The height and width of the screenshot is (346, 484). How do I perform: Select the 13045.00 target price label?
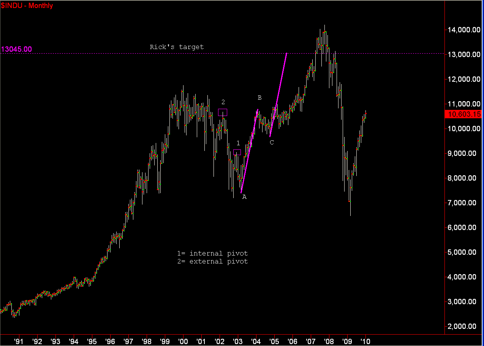click(17, 49)
